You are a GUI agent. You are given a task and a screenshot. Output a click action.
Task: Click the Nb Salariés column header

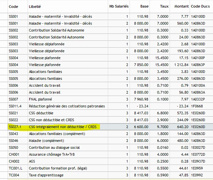(119, 6)
